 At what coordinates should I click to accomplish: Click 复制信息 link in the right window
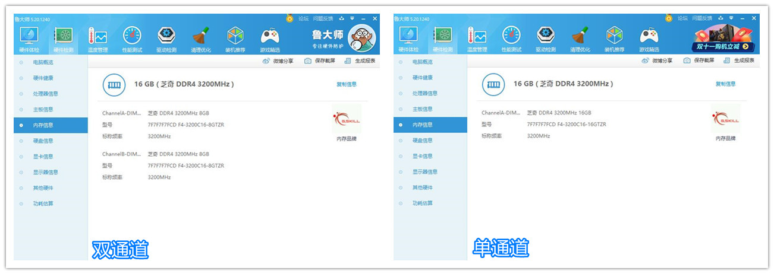coord(726,84)
